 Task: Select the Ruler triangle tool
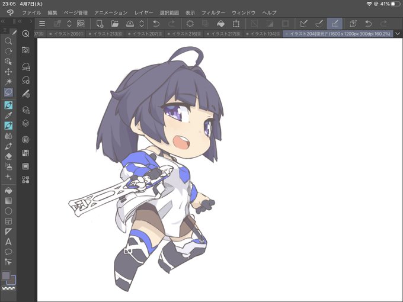point(8,232)
